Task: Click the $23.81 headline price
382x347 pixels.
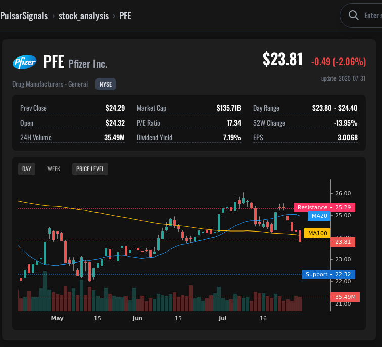Action: coord(282,59)
